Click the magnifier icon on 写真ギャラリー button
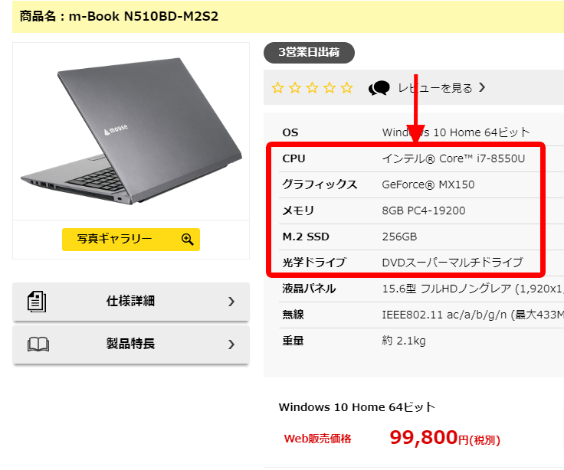Viewport: 564px width, 470px height. coord(188,239)
